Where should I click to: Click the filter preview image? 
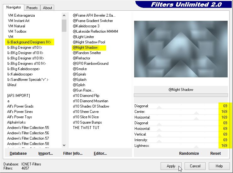pos(181,49)
